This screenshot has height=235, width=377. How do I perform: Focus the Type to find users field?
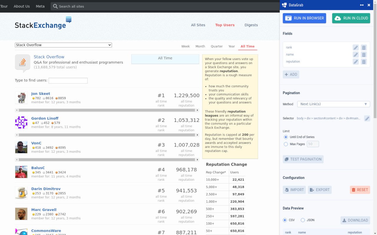pyautogui.click(x=68, y=80)
